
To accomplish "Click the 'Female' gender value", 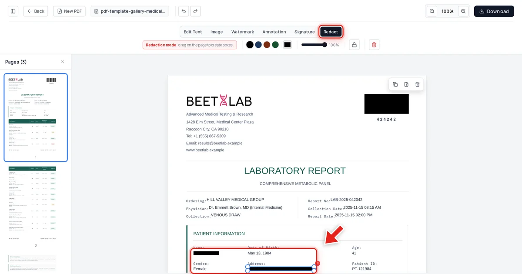I will 200,269.
